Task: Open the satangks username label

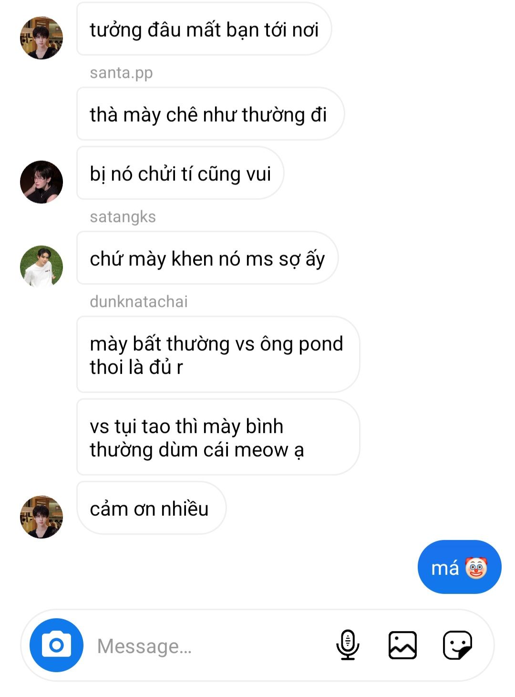Action: [x=123, y=217]
